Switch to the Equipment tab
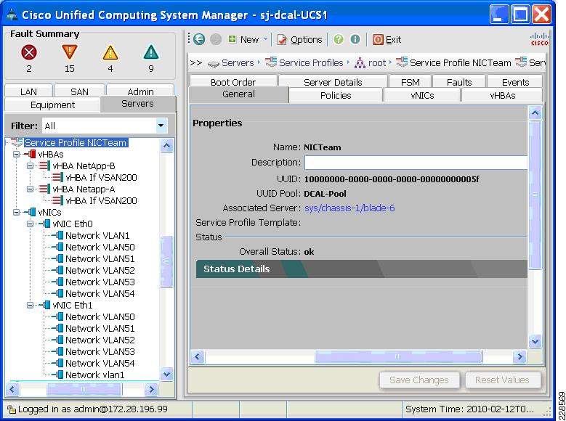 click(52, 105)
